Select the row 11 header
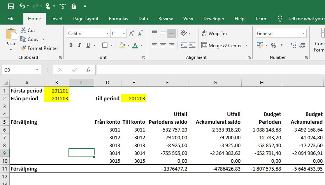Image resolution: width=325 pixels, height=185 pixels. (x=5, y=169)
